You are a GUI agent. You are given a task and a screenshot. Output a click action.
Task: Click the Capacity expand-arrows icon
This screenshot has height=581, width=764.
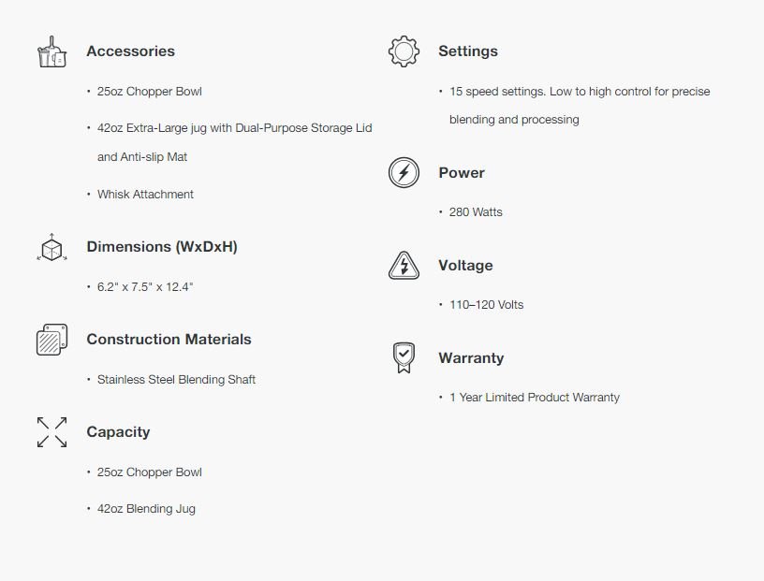click(51, 432)
